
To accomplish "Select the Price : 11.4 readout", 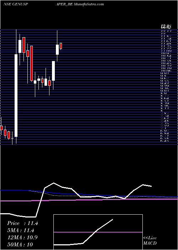I will [22, 223].
